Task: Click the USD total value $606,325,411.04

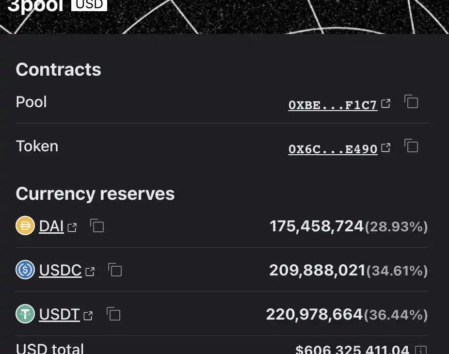Action: coord(352,349)
